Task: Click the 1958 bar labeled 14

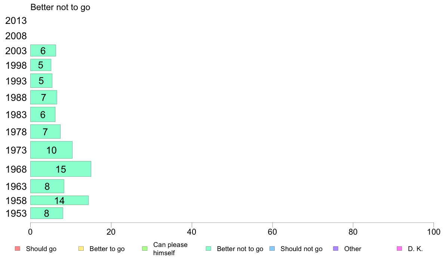Action: pos(59,200)
